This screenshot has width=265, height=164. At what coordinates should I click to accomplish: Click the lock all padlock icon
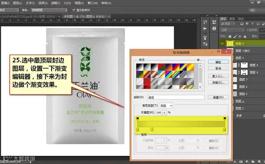tap(245, 36)
